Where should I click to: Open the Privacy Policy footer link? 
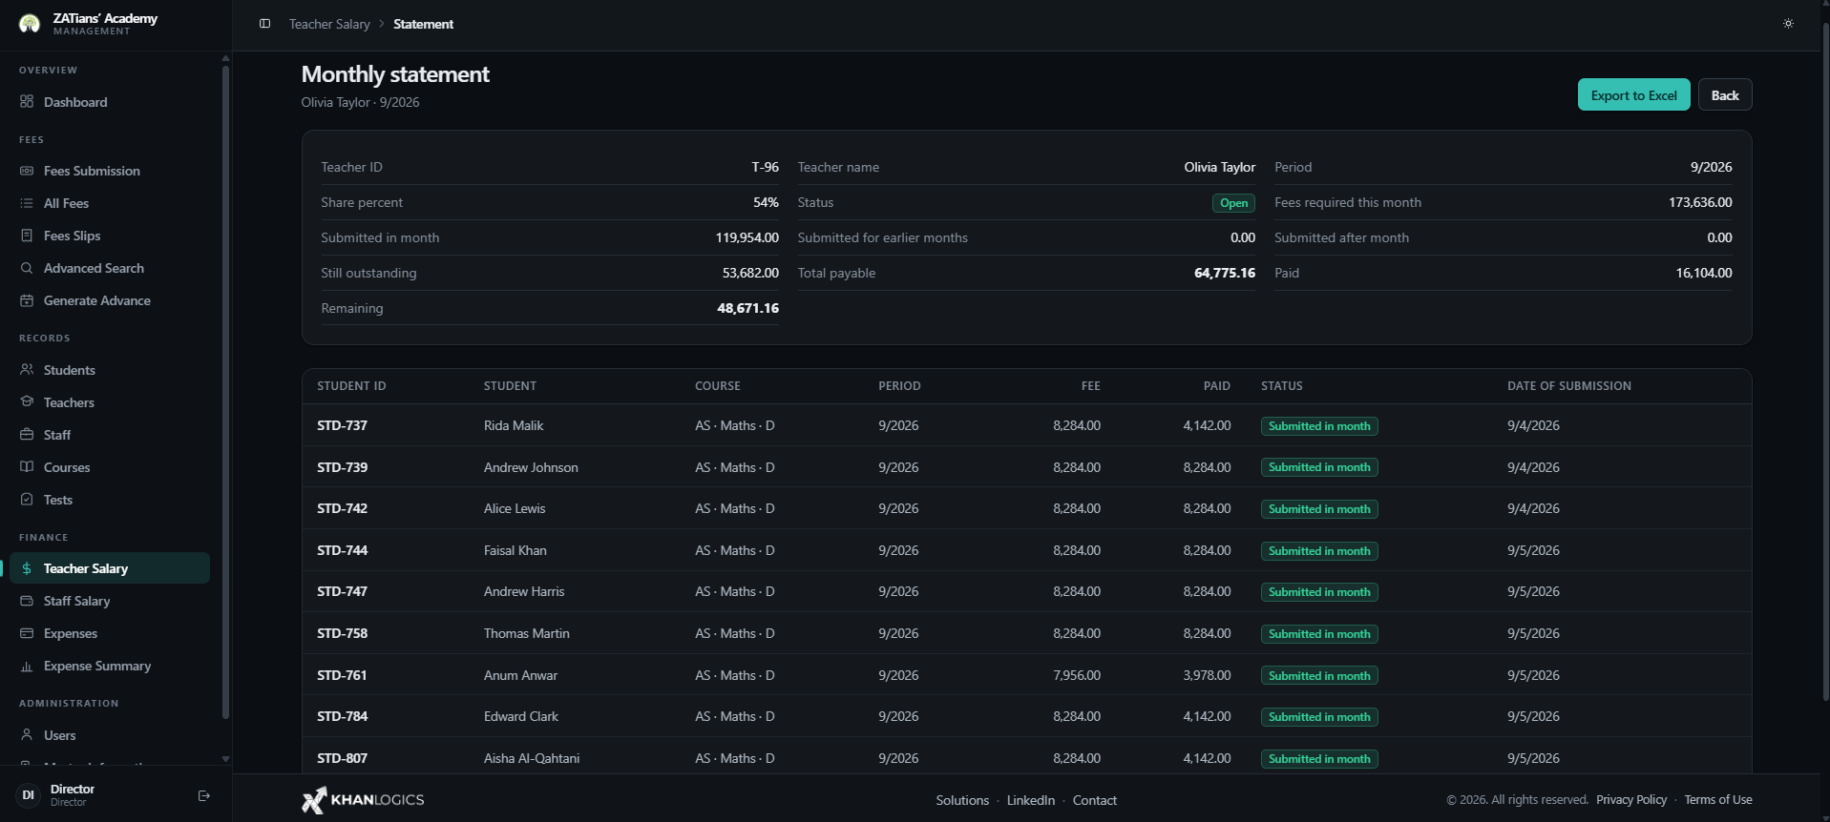[1631, 800]
